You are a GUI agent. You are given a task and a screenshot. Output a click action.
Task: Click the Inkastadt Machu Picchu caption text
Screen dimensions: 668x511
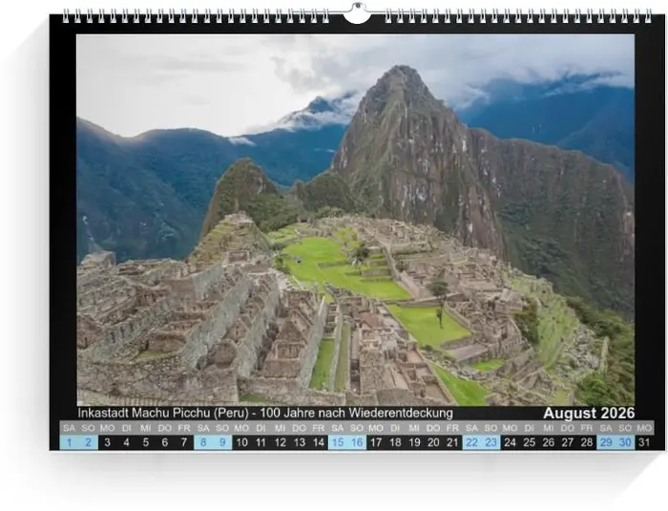[265, 414]
